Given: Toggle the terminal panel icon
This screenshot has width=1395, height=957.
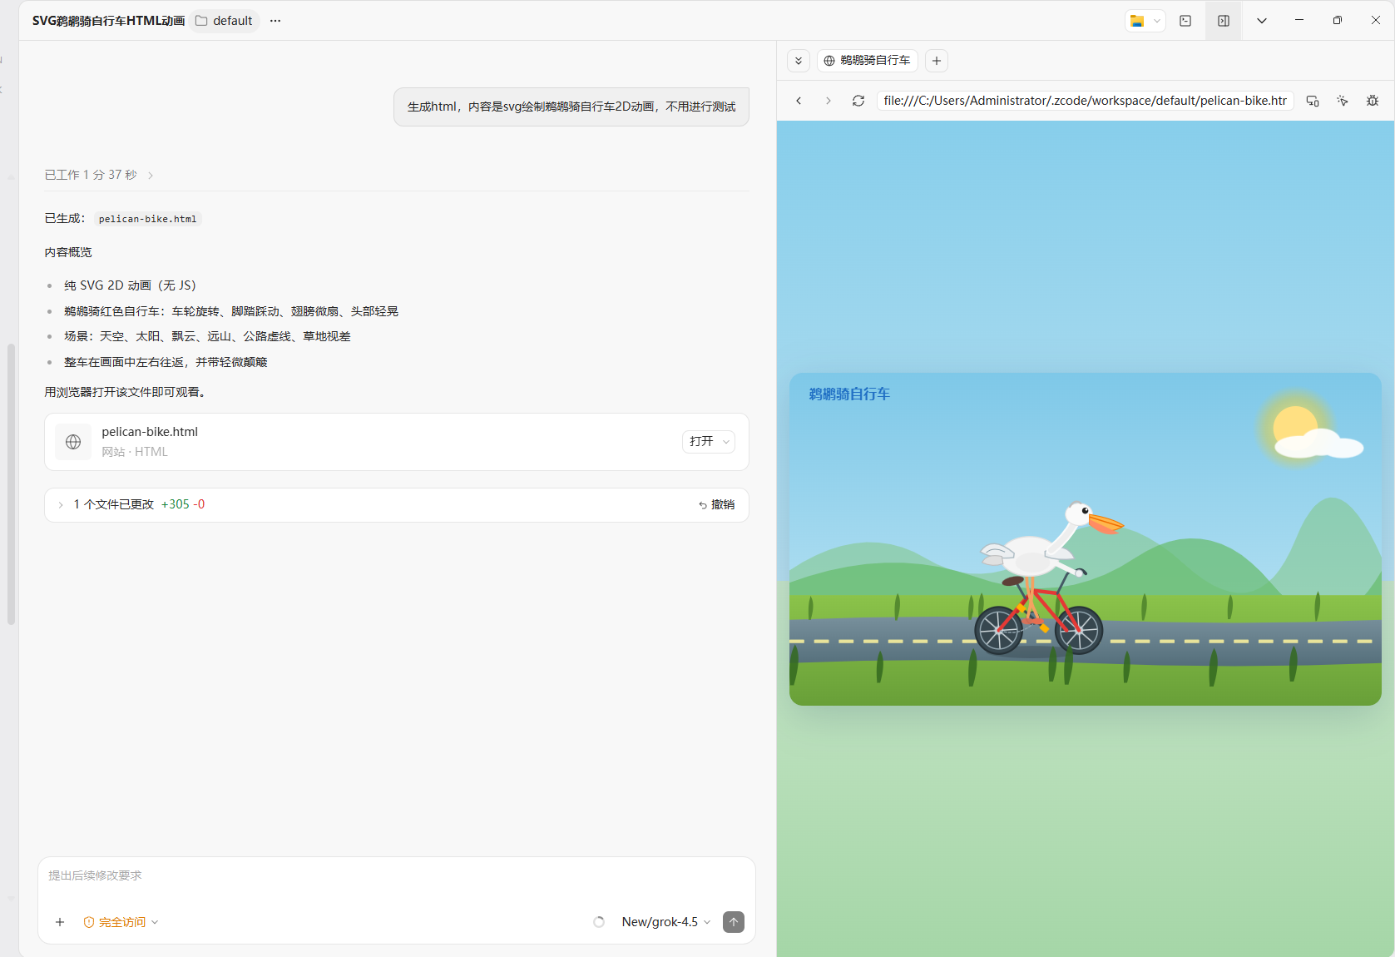Looking at the screenshot, I should click(x=1185, y=21).
